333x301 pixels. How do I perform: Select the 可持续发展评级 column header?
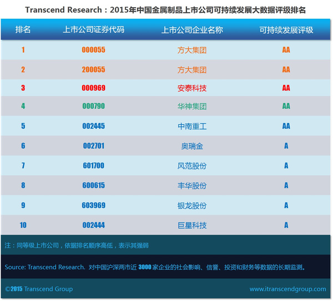coord(286,30)
